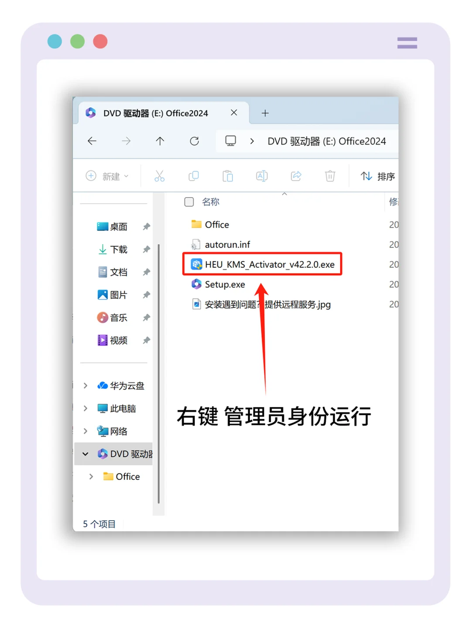471x628 pixels.
Task: Collapse the DVD 驱动器 tree item
Action: coord(85,454)
